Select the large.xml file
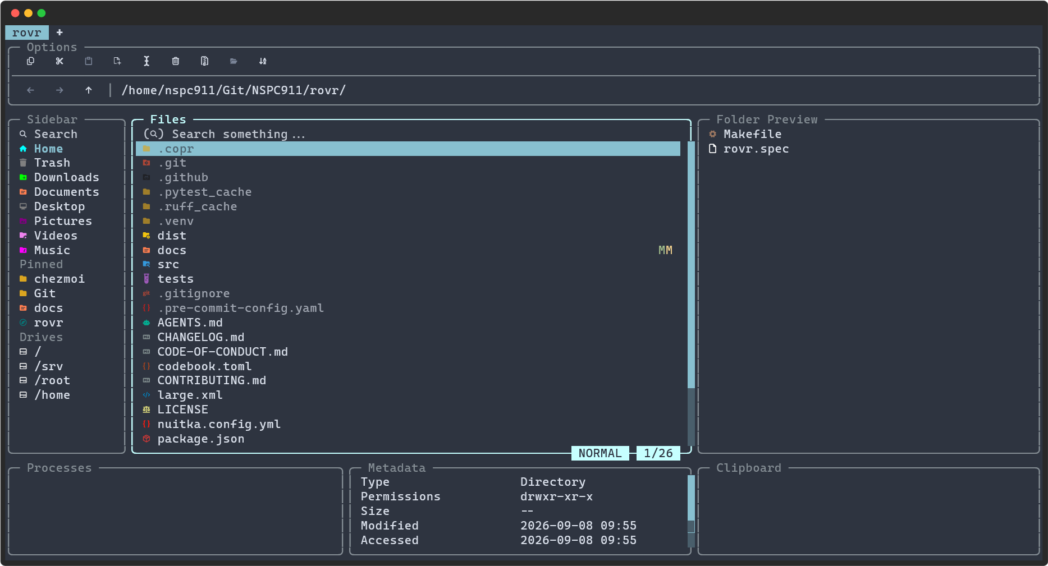Screen dimensions: 1048x566 coord(408,395)
